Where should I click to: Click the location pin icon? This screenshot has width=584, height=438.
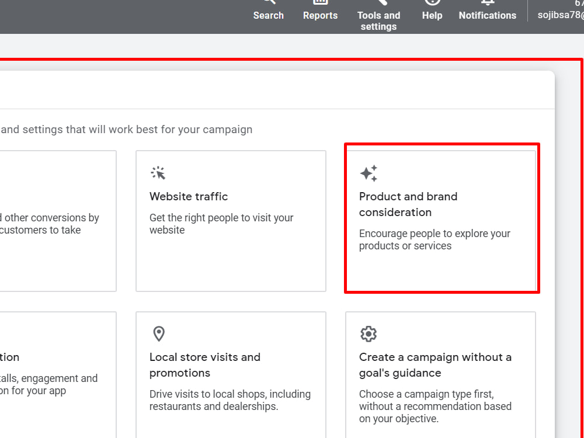coord(159,333)
